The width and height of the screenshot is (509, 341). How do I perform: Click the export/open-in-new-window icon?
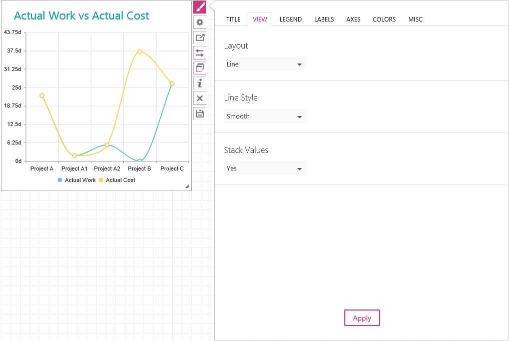200,37
